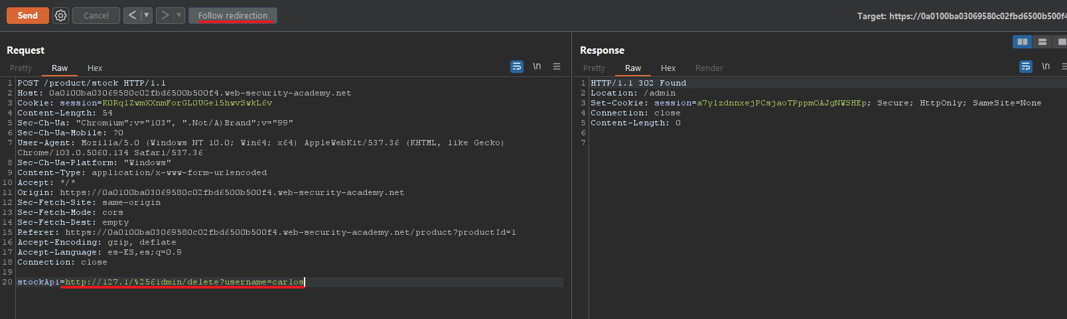Expand the forward history dropdown arrow
This screenshot has height=319, width=1067.
point(178,15)
